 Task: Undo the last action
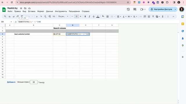coord(10,16)
